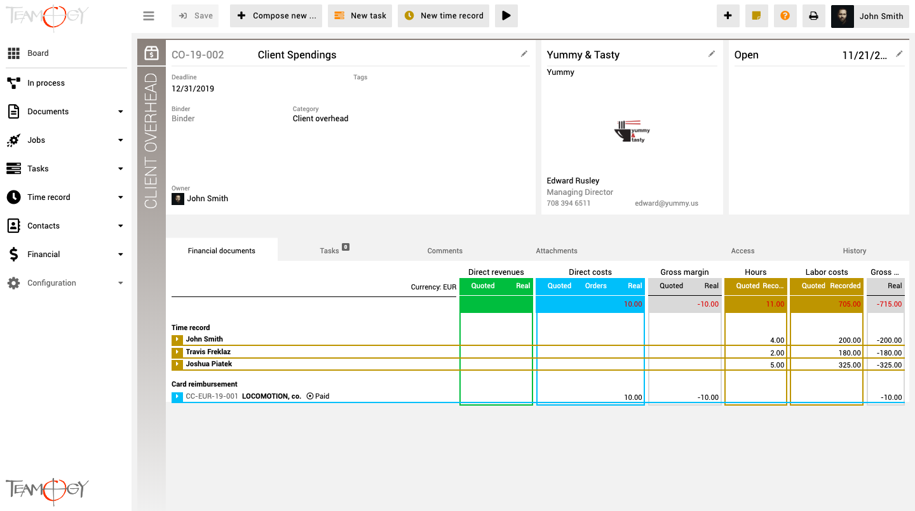The image size is (915, 511).
Task: Click the Configuration gear icon
Action: click(13, 283)
